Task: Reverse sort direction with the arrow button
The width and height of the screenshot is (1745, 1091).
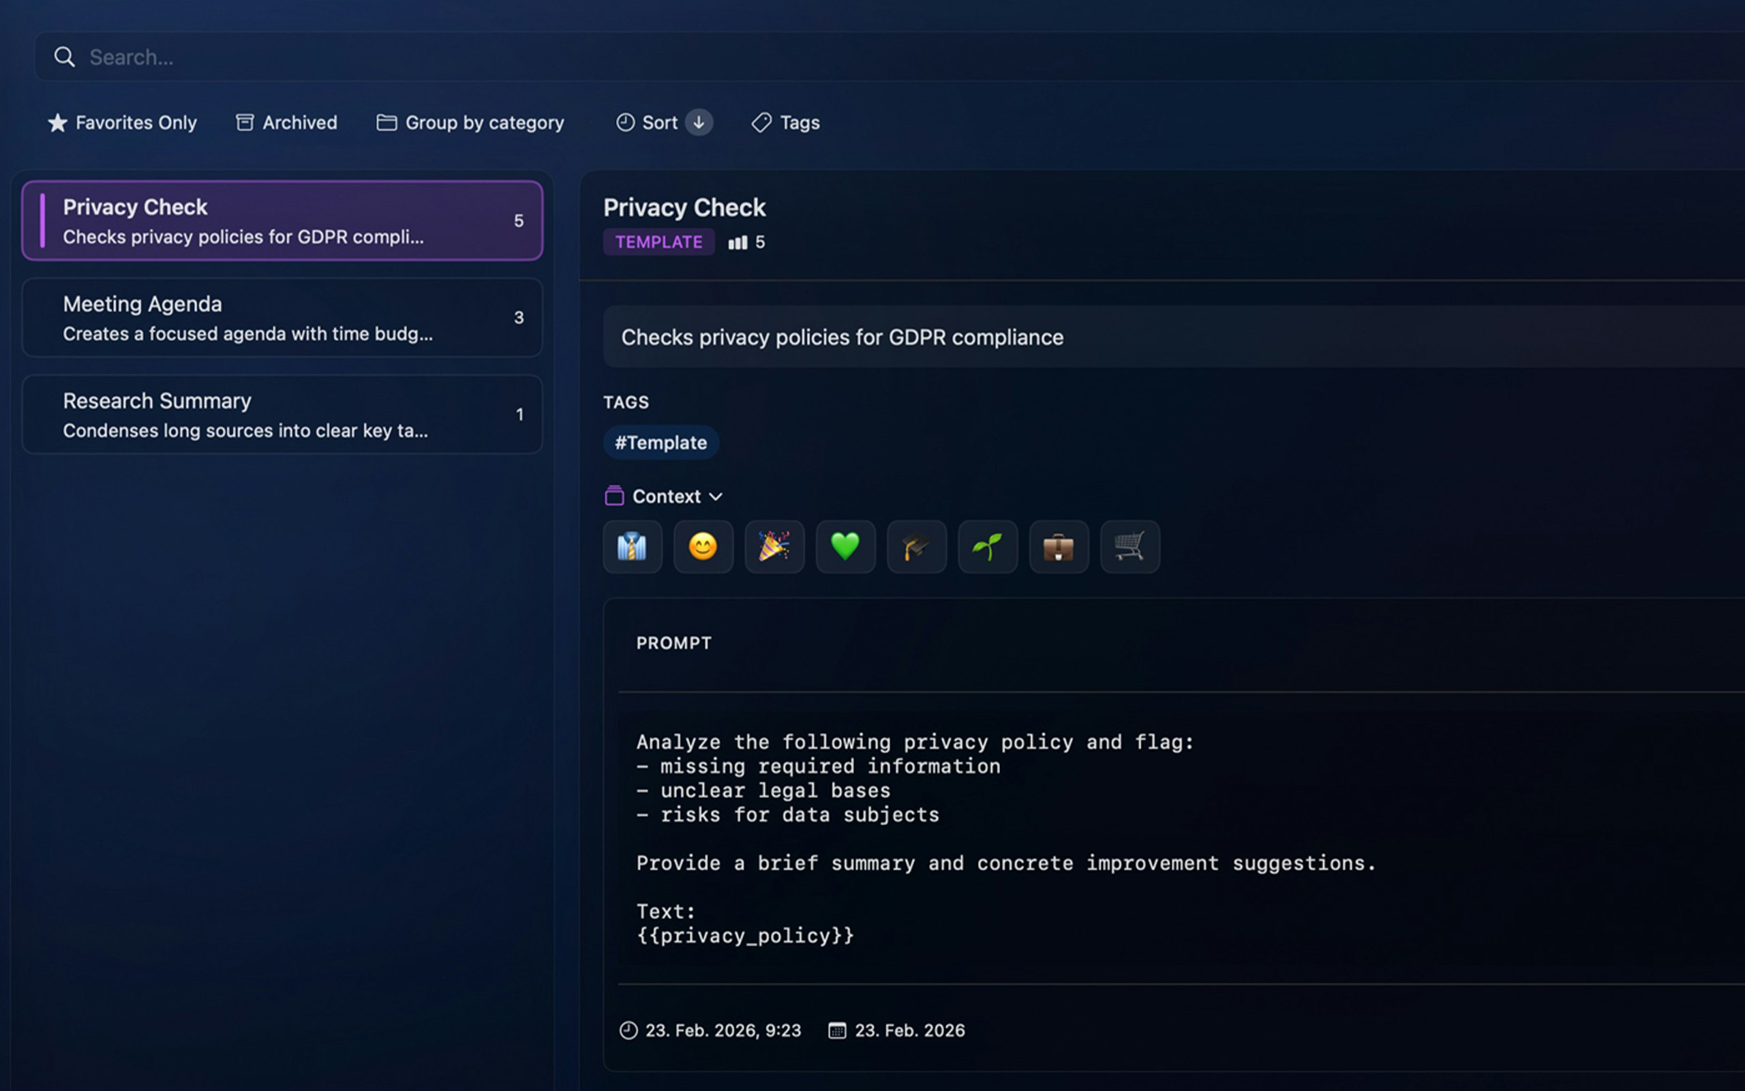Action: (698, 123)
